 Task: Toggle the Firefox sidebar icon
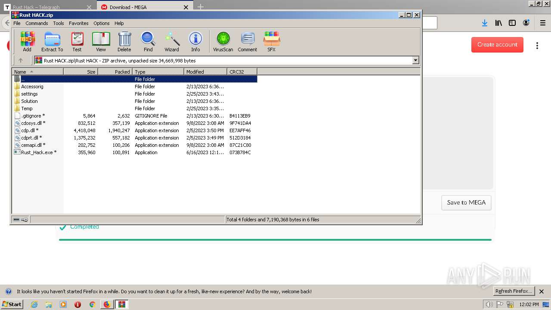tap(512, 23)
